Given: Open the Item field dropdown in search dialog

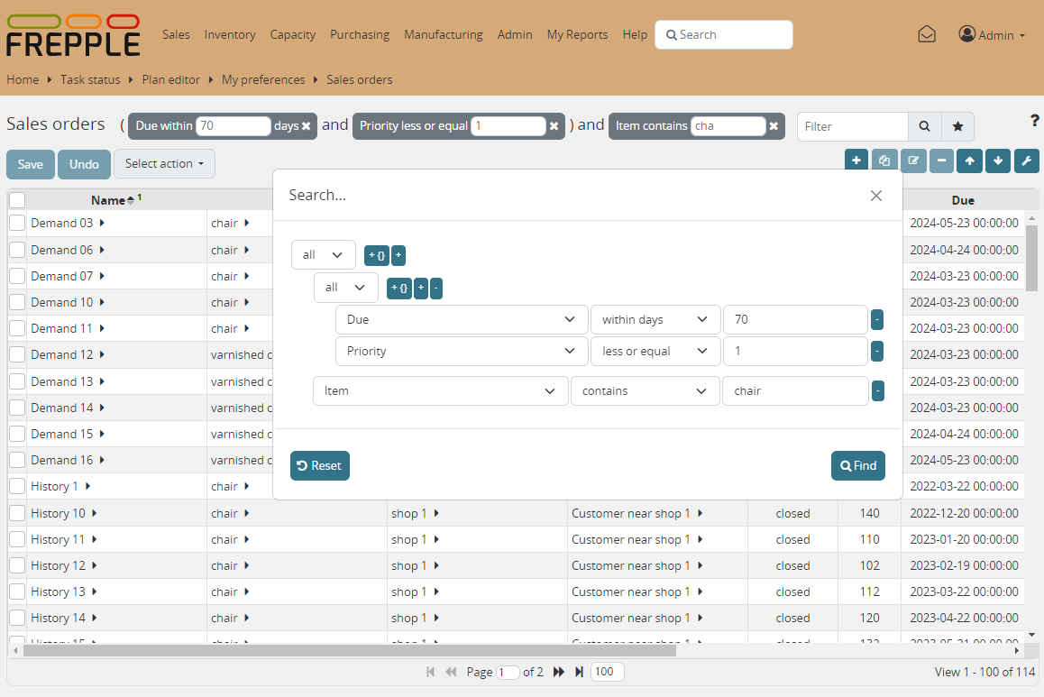Looking at the screenshot, I should (x=440, y=390).
